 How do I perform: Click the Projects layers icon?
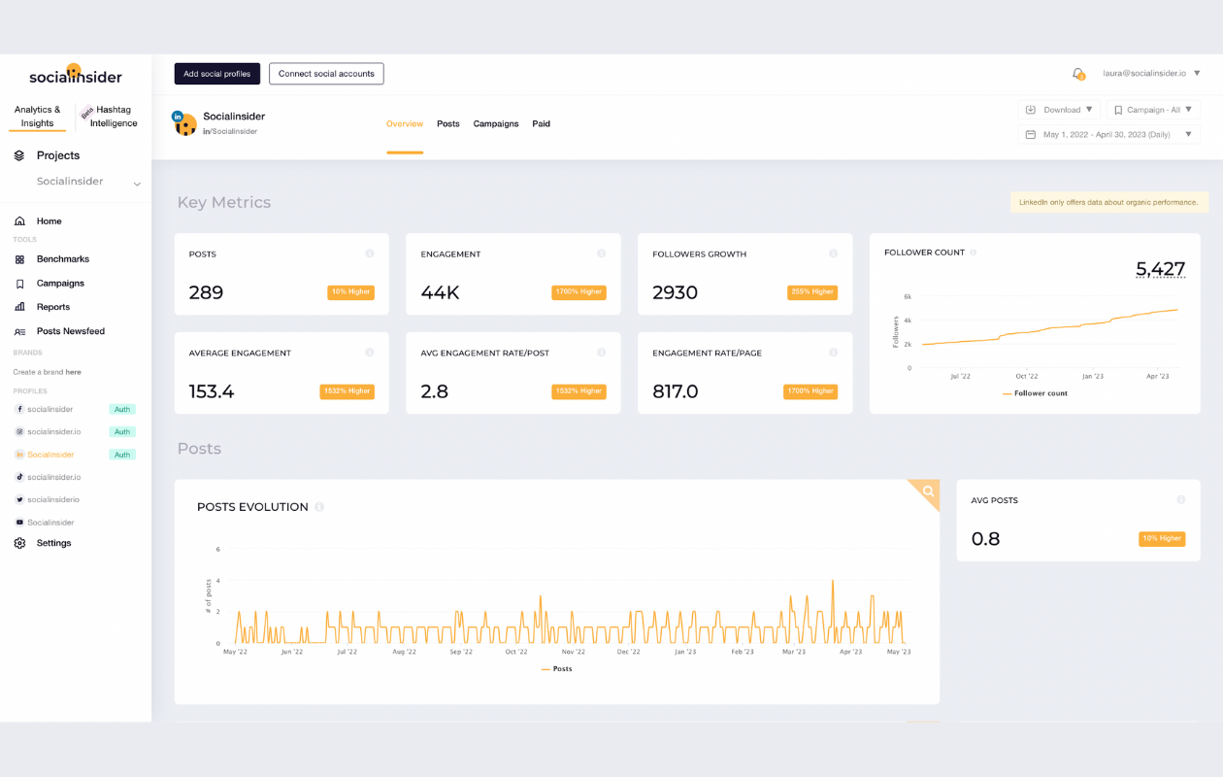(19, 155)
